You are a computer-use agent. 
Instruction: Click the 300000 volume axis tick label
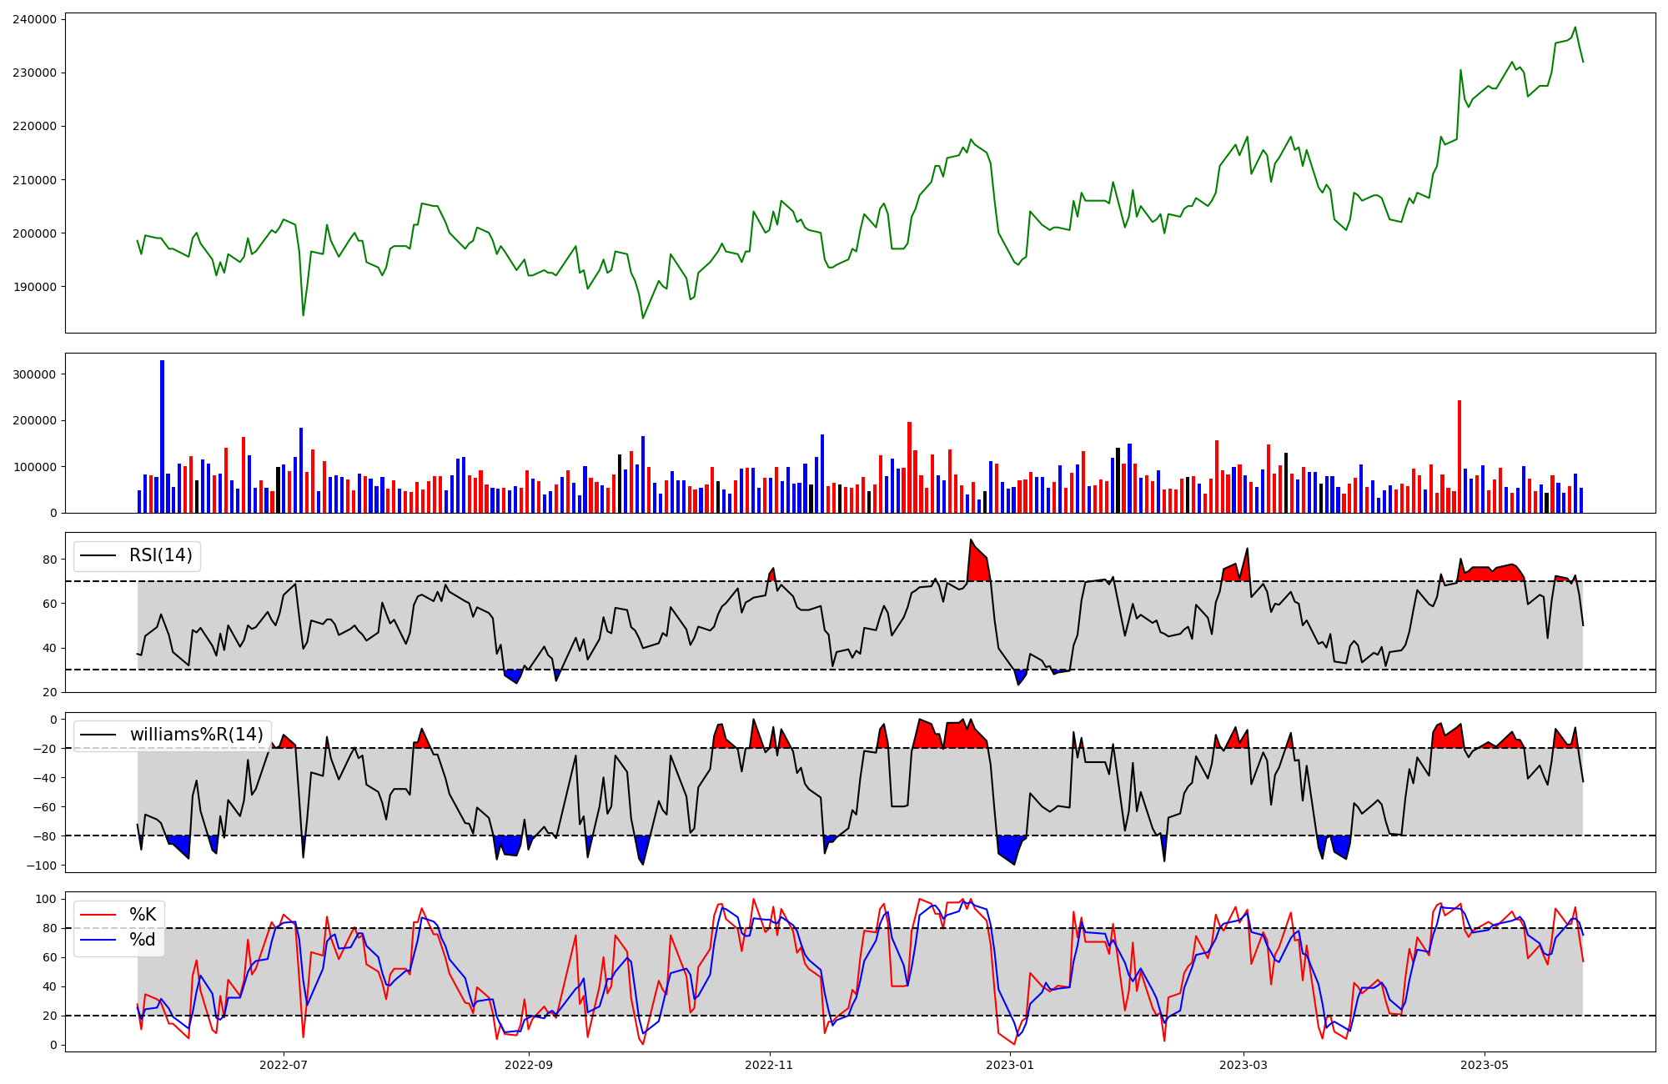pos(34,374)
